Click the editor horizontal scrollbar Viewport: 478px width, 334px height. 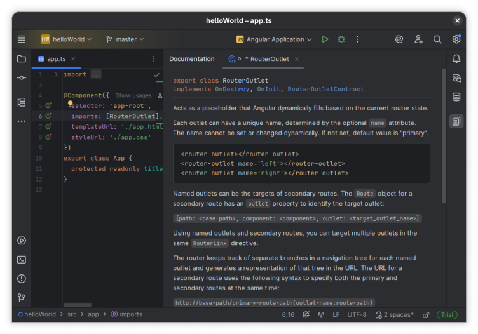point(78,305)
